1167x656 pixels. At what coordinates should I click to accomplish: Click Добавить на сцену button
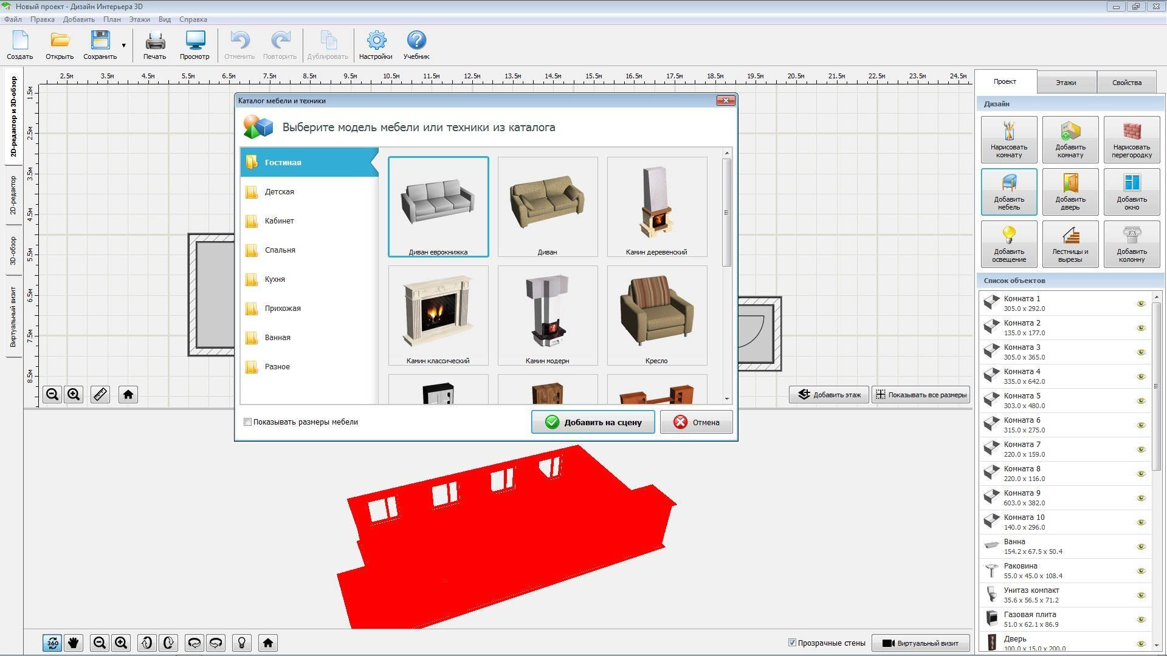[x=593, y=422]
